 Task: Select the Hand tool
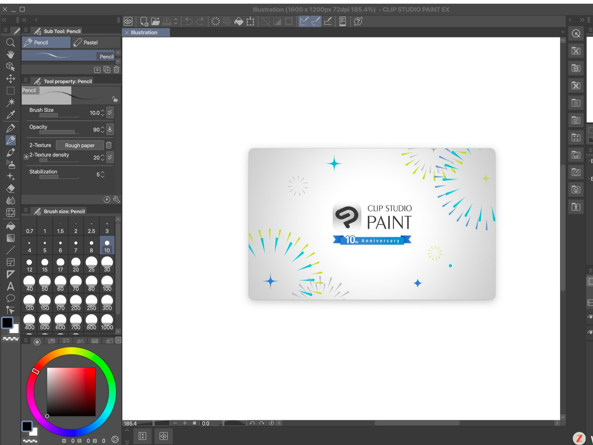(x=10, y=54)
